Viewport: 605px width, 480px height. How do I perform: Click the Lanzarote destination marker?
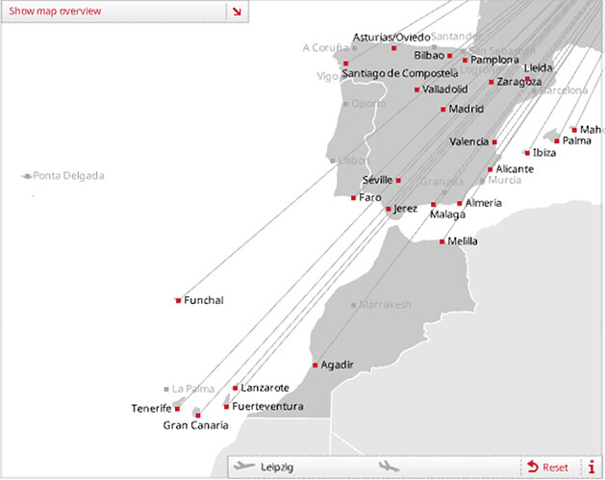(236, 388)
